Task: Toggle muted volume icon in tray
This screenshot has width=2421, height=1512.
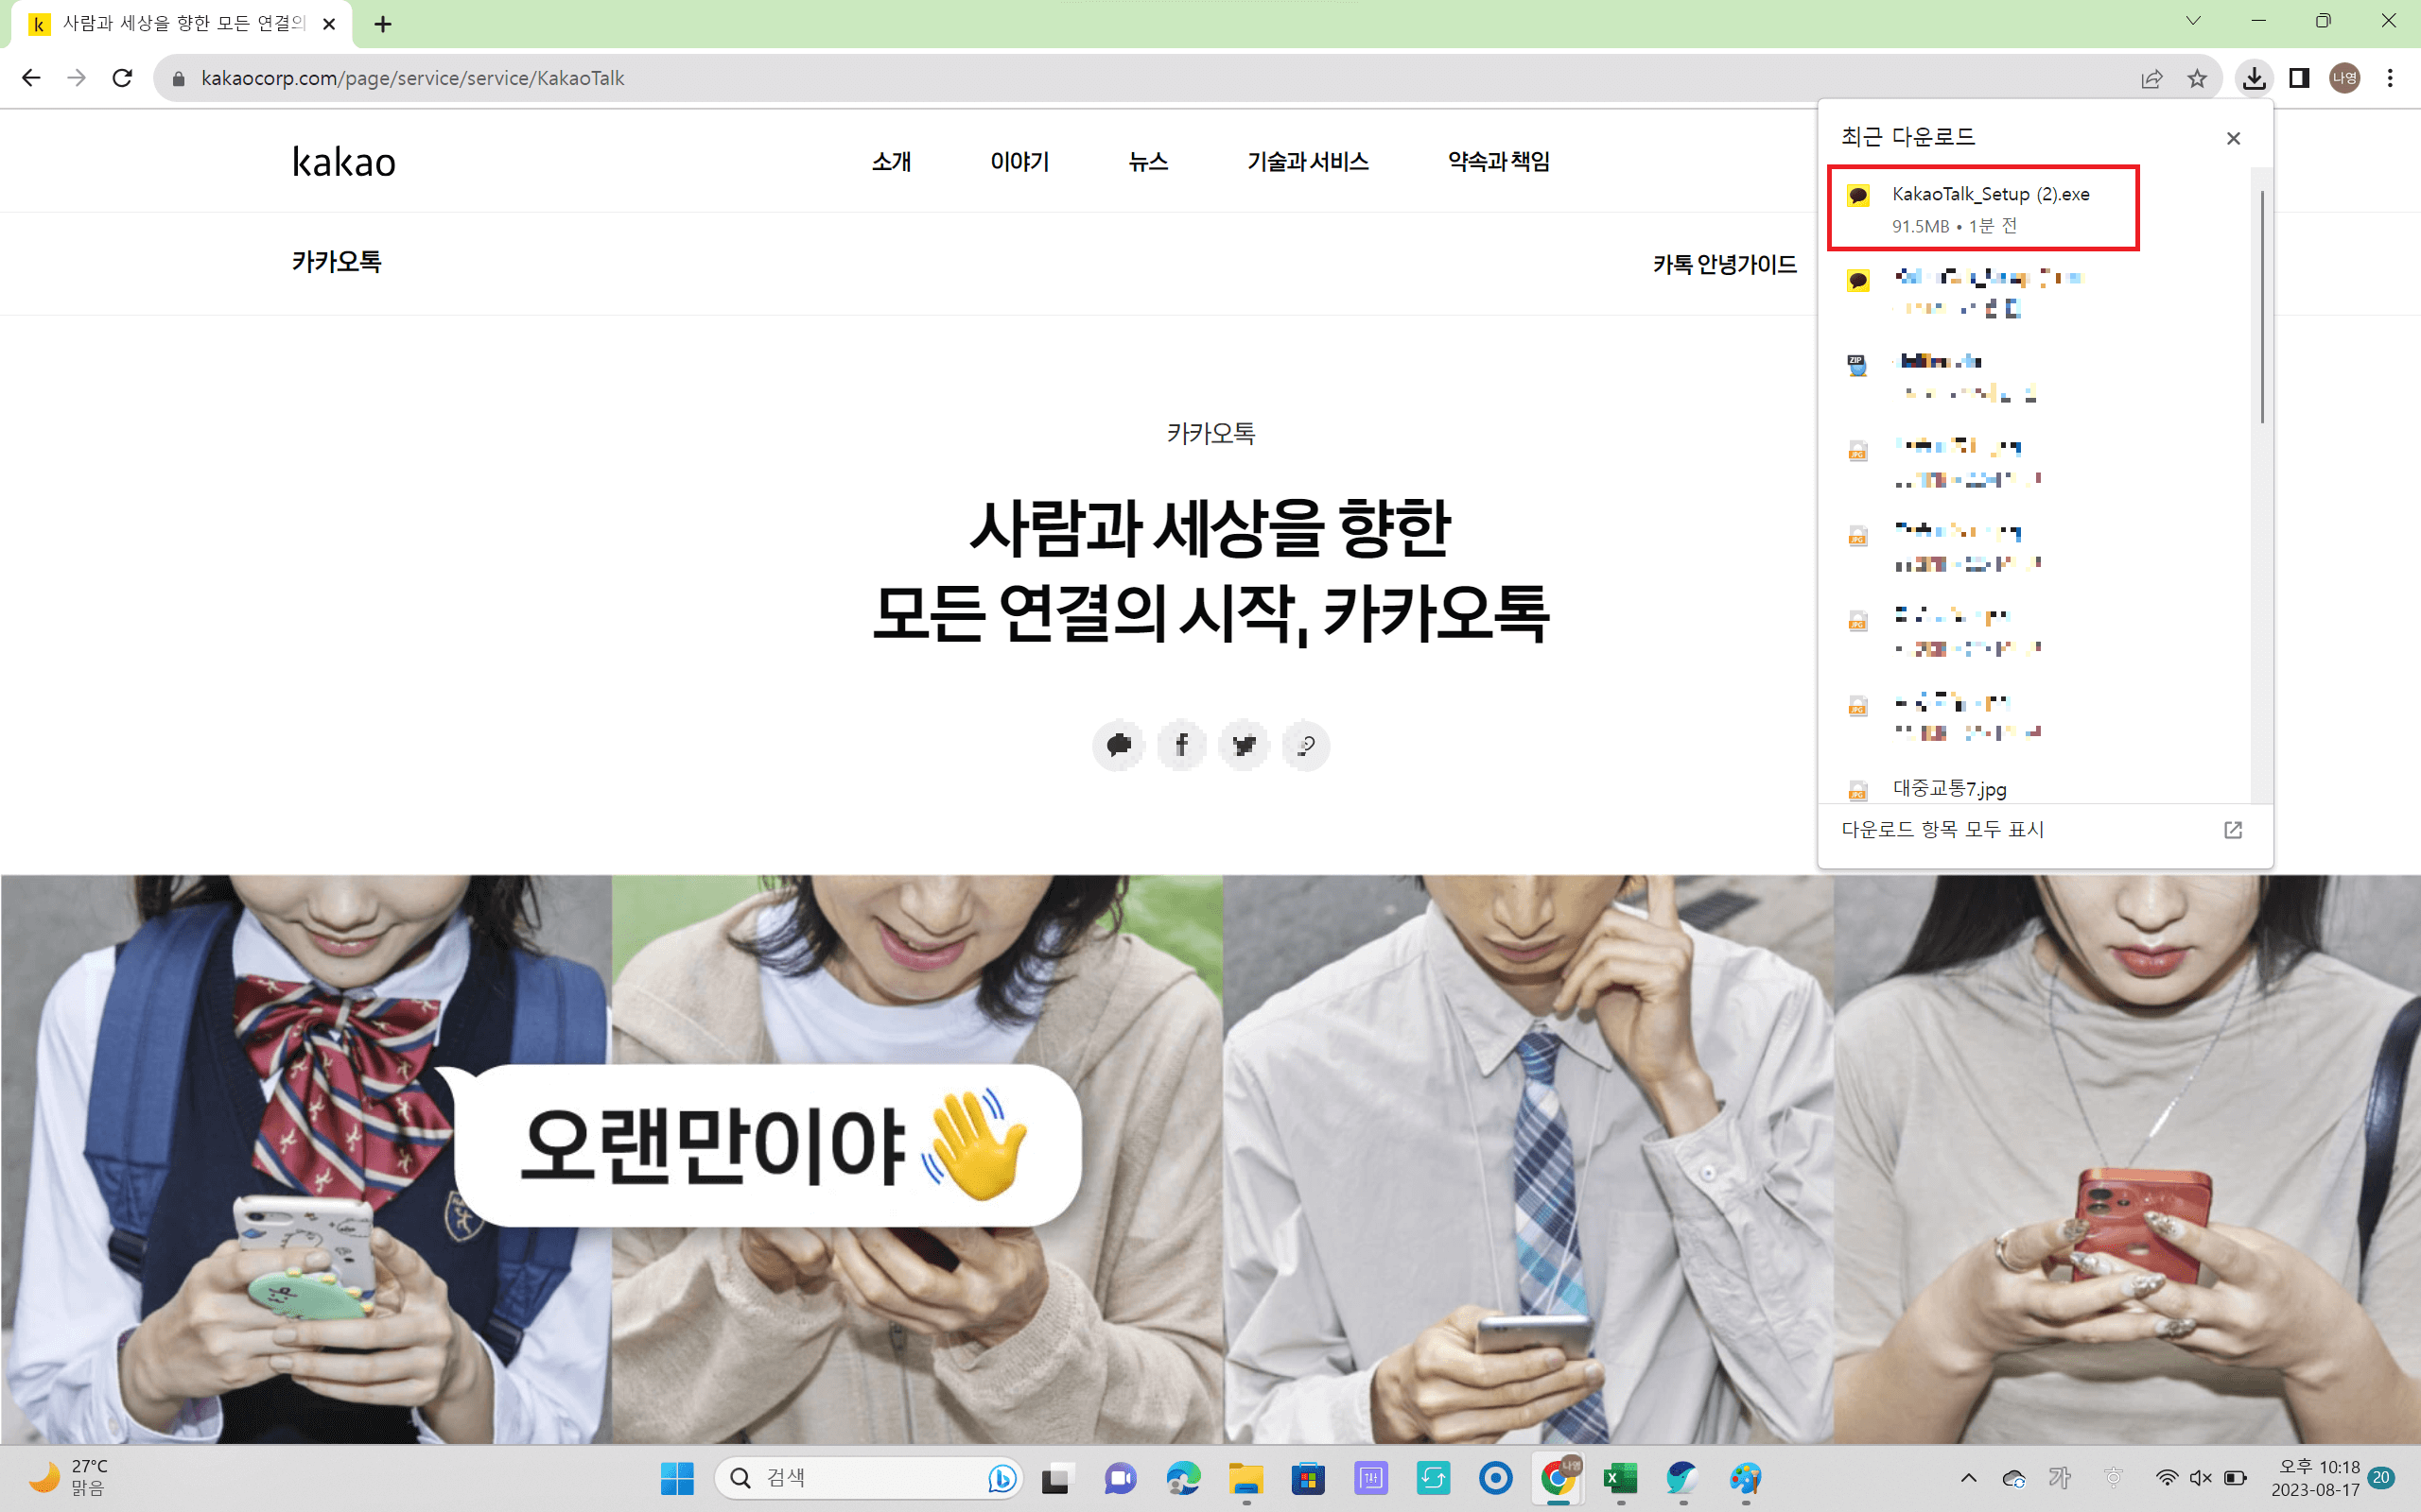Action: tap(2200, 1477)
